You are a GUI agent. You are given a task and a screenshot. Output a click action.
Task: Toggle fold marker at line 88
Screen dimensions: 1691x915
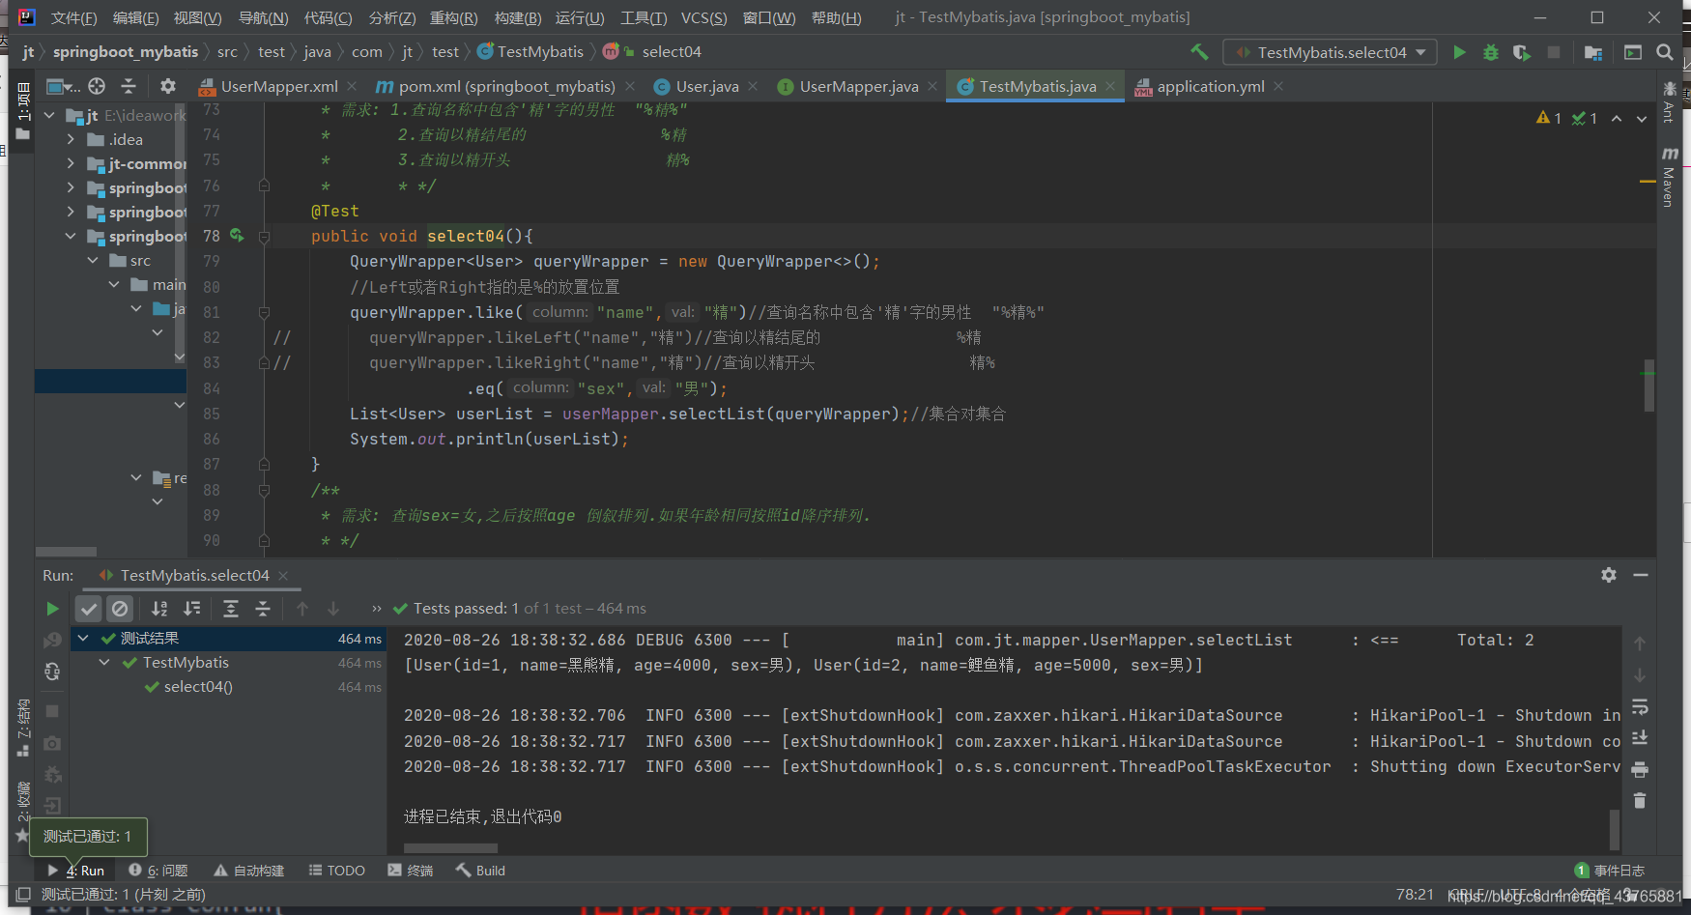click(264, 490)
